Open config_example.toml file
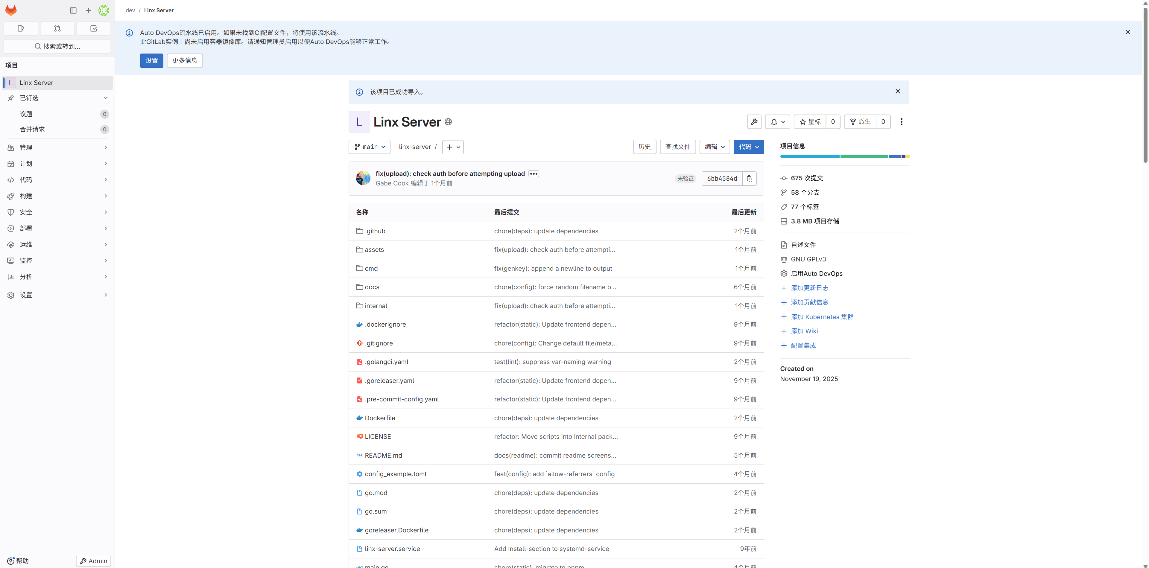 tap(395, 474)
